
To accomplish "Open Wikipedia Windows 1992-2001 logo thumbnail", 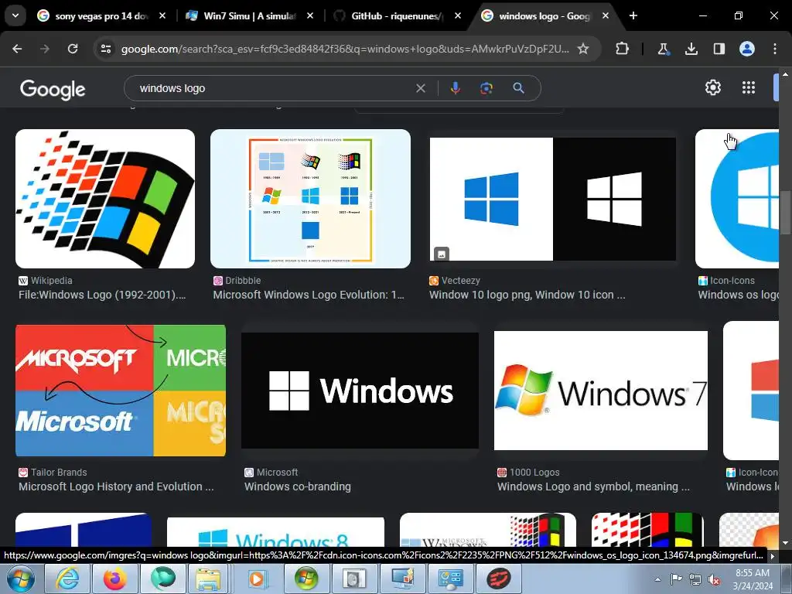I will pyautogui.click(x=105, y=199).
